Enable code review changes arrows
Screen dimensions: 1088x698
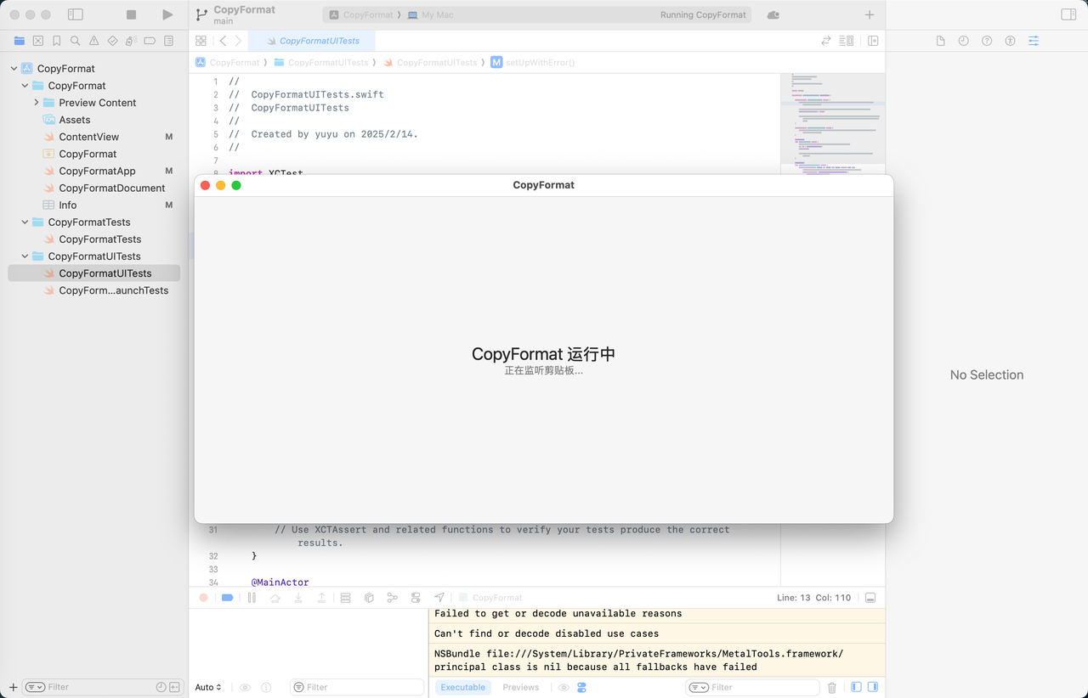click(826, 41)
